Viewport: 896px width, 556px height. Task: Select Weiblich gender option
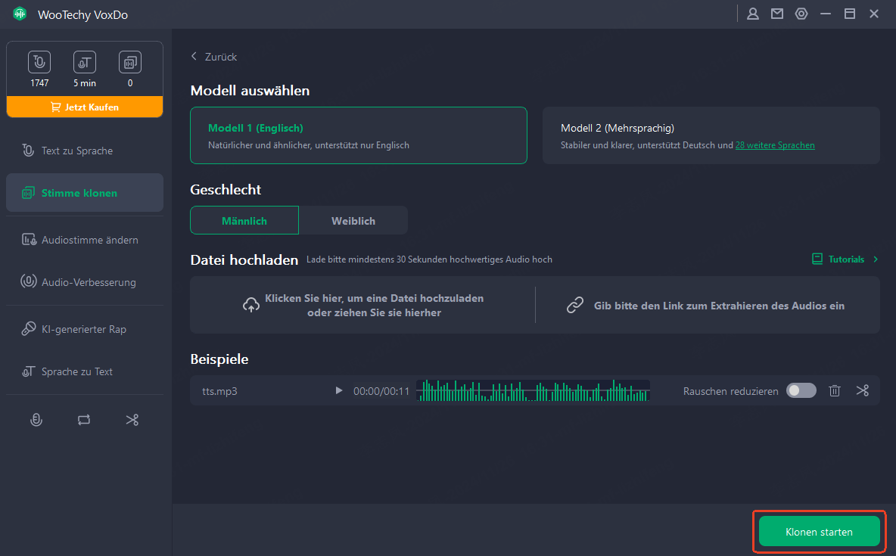[x=353, y=221]
